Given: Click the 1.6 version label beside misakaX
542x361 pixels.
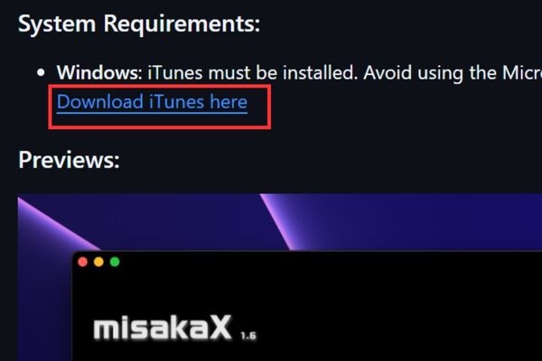Looking at the screenshot, I should [248, 336].
